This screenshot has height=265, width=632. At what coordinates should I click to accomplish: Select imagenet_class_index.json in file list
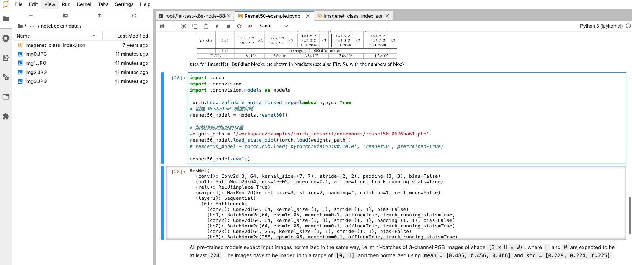pyautogui.click(x=83, y=45)
